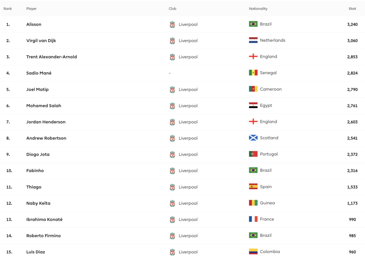365x260 pixels.
Task: Click the Scotland flag icon
Action: [253, 138]
